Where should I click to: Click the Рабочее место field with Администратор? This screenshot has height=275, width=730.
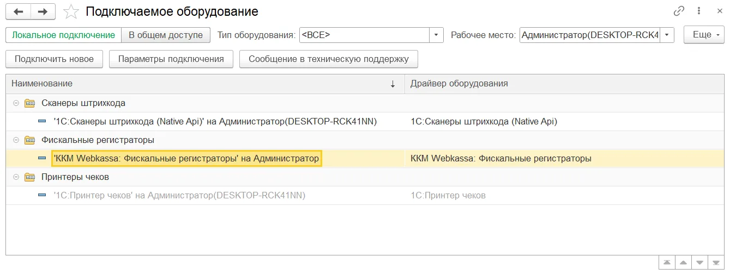[590, 35]
